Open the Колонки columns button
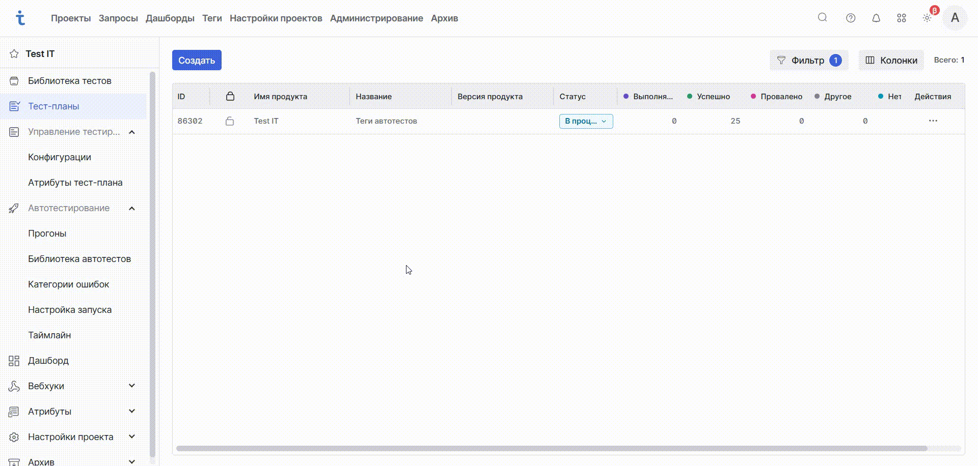978x466 pixels. coord(891,60)
